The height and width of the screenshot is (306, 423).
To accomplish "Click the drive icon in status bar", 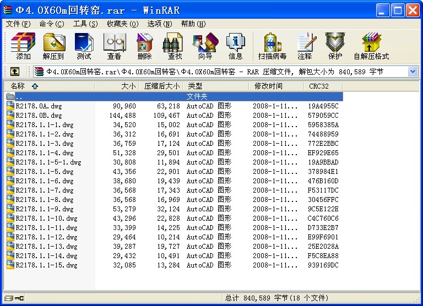I will point(9,298).
